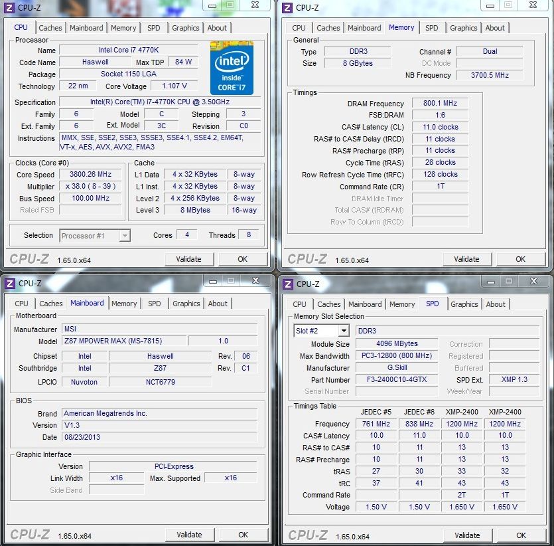Minimize the CPU tab window
Image resolution: width=554 pixels, height=546 pixels.
(x=212, y=5)
